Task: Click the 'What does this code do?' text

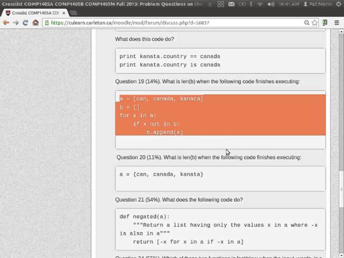Action: (x=145, y=39)
